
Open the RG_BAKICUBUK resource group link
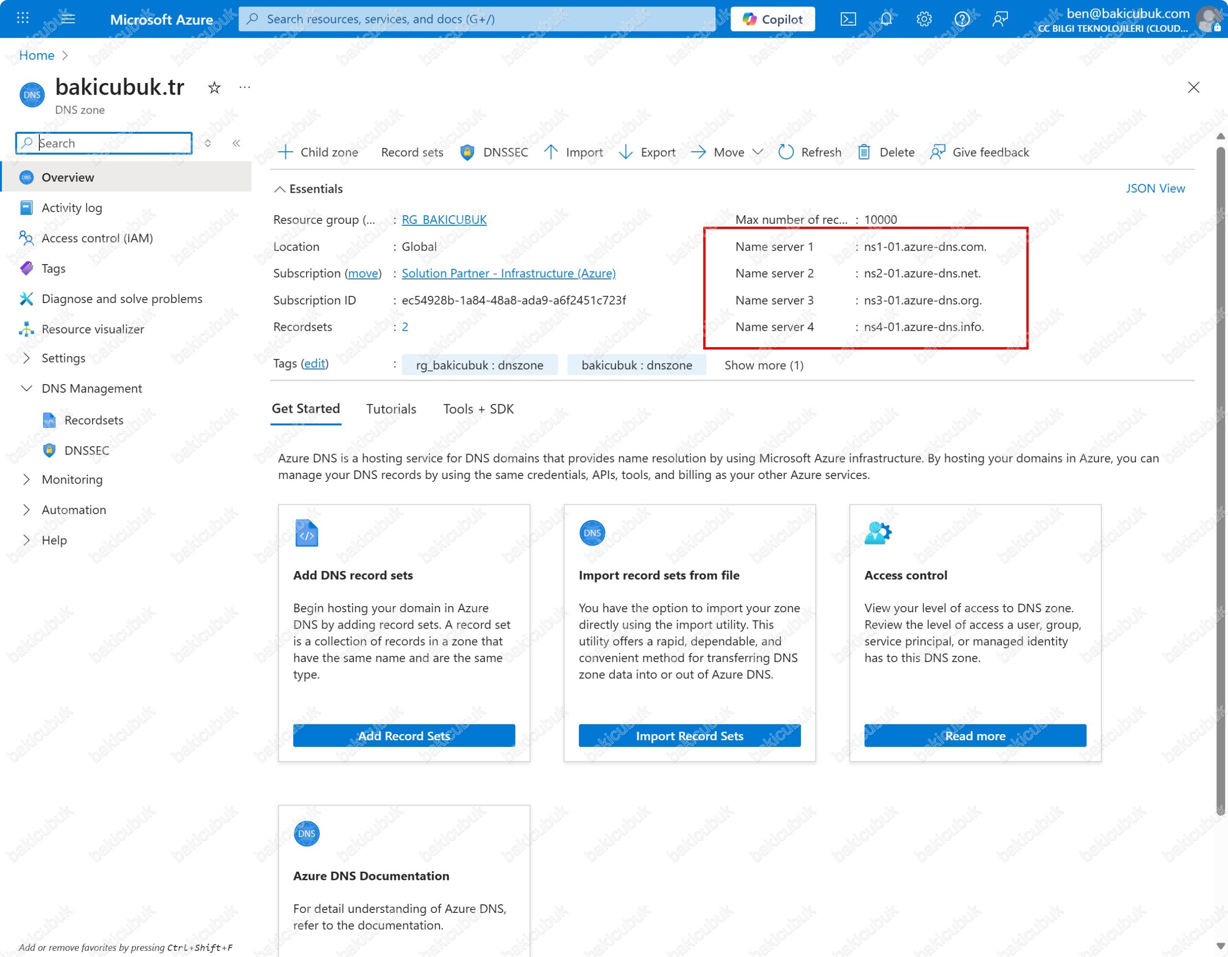[x=444, y=220]
